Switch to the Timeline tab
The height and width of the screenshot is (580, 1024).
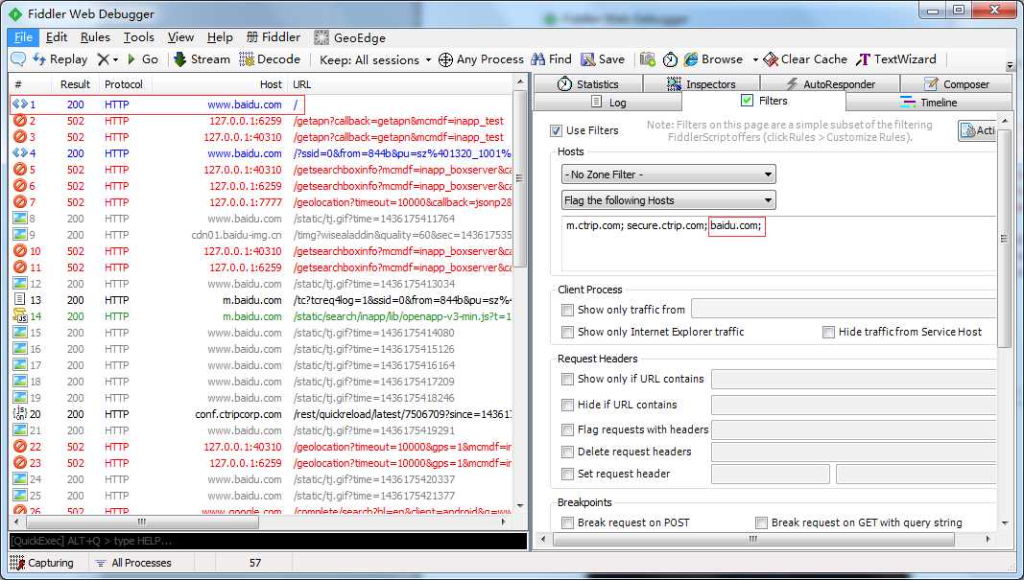(x=928, y=103)
